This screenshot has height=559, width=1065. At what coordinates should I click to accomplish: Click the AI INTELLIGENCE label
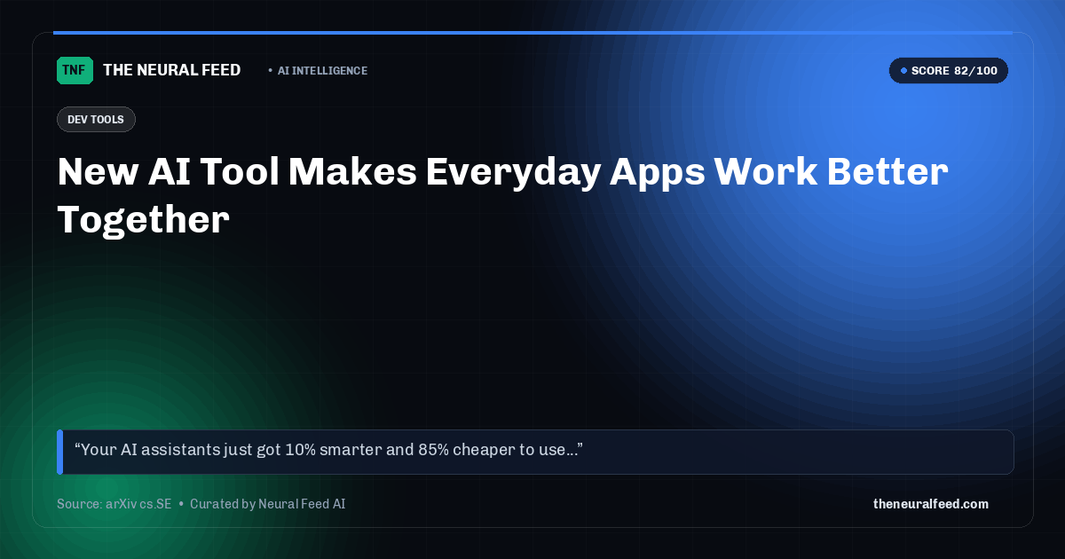(322, 71)
